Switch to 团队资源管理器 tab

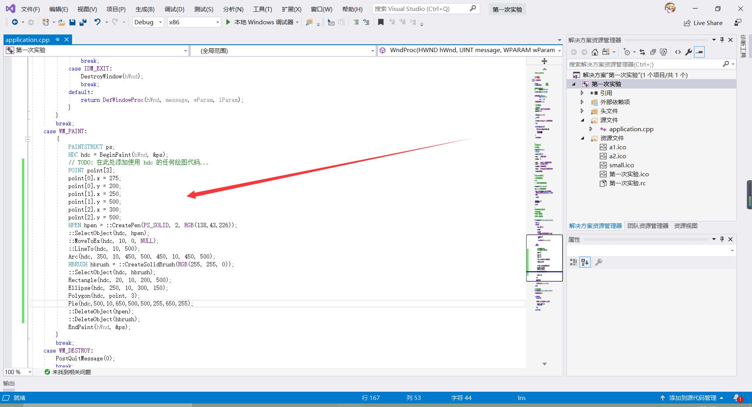[648, 226]
